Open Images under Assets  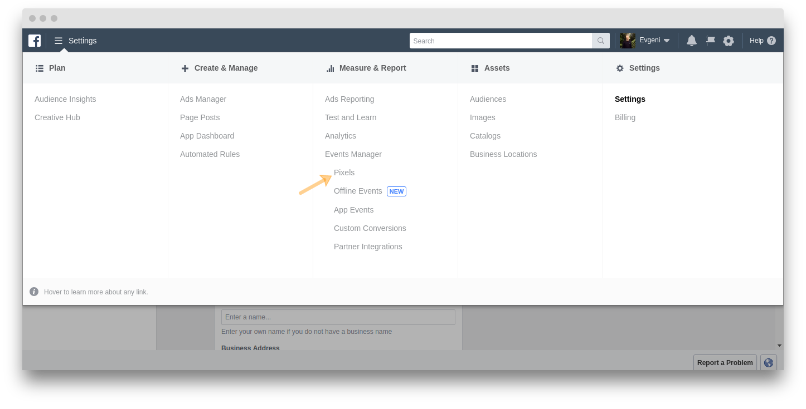click(x=482, y=117)
